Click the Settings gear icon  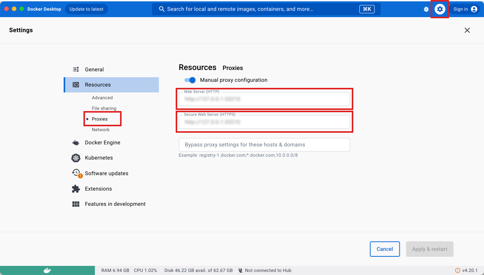coord(440,9)
